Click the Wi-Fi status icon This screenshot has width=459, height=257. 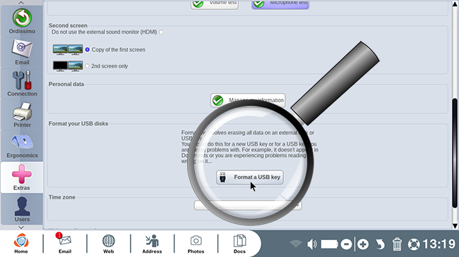296,244
